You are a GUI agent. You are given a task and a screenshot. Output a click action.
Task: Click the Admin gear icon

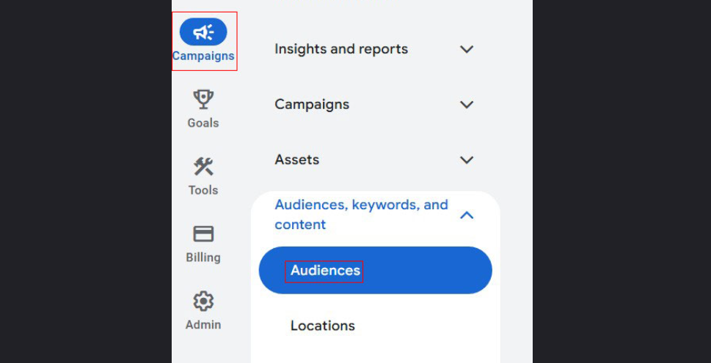pyautogui.click(x=203, y=301)
